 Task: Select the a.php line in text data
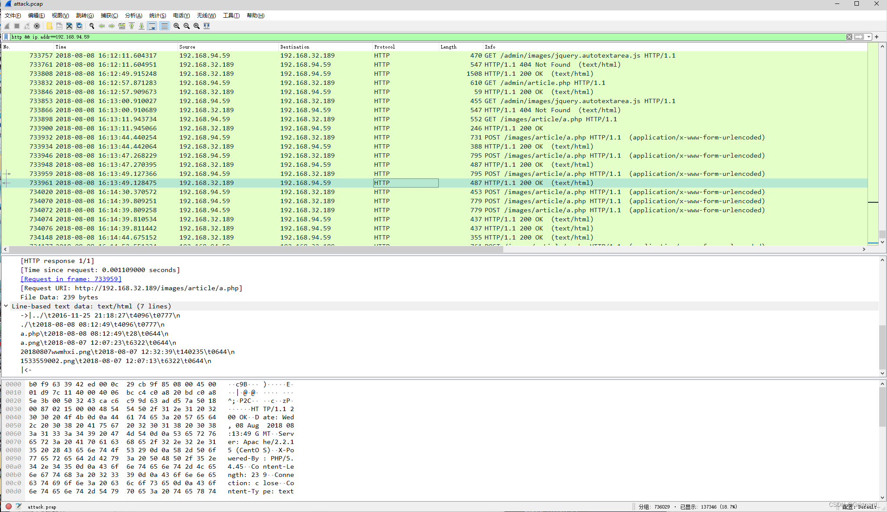pos(94,334)
